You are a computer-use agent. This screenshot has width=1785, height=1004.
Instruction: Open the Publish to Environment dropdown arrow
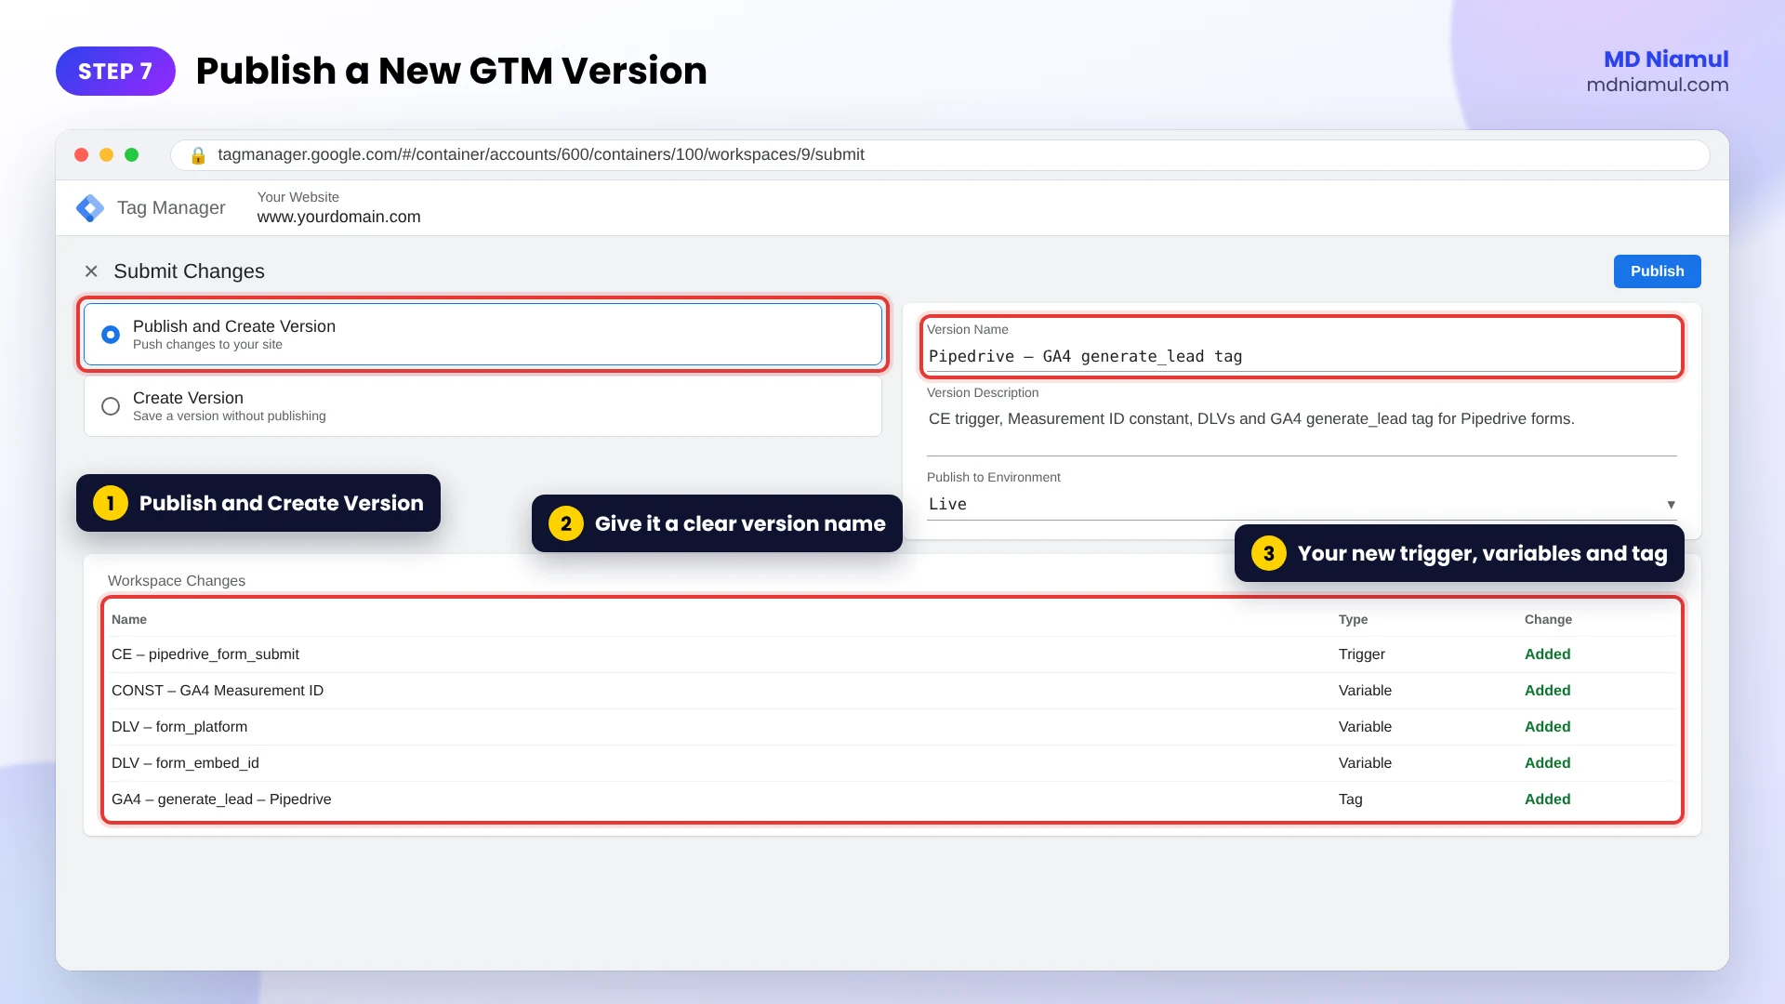(1671, 505)
